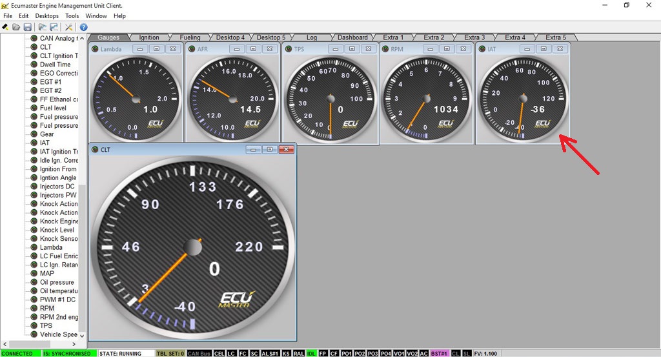Maximize the RPM gauge window
Viewport: 661px width, 357px height.
[x=449, y=48]
